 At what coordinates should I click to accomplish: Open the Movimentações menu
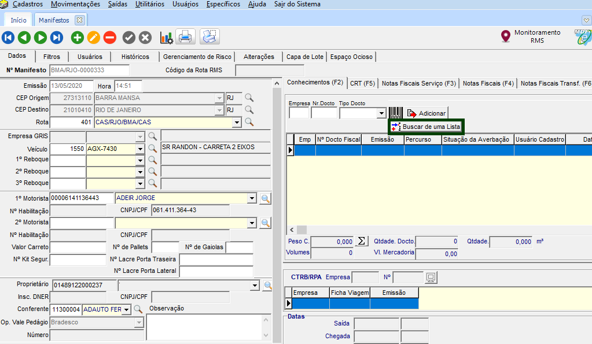pyautogui.click(x=75, y=4)
